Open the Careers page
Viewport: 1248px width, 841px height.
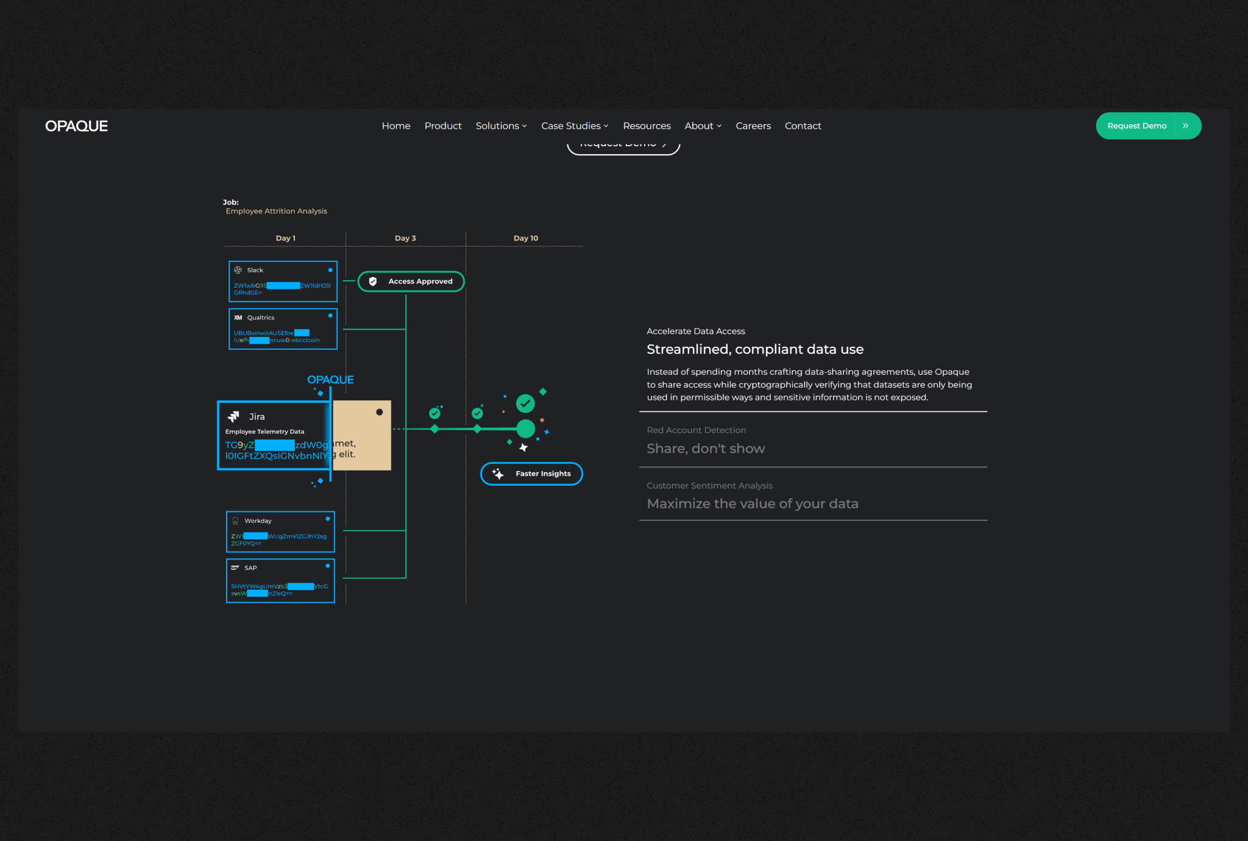coord(753,126)
